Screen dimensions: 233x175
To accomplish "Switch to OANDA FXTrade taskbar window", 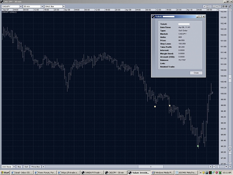I will click(x=92, y=173).
